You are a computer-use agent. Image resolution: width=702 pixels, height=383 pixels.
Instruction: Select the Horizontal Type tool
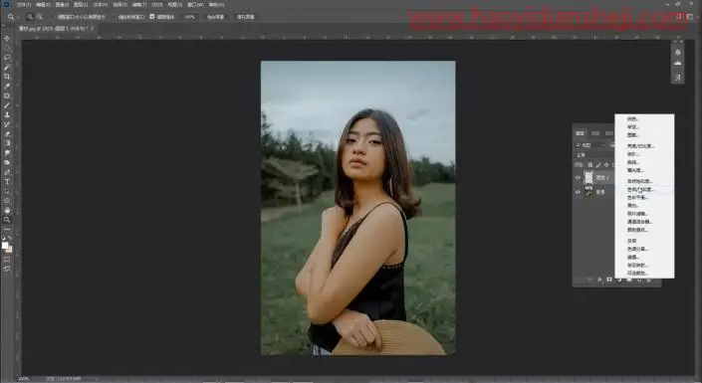7,181
